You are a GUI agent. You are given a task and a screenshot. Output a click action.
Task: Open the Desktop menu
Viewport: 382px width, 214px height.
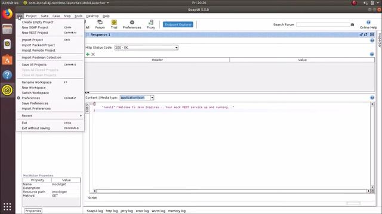[x=93, y=16]
